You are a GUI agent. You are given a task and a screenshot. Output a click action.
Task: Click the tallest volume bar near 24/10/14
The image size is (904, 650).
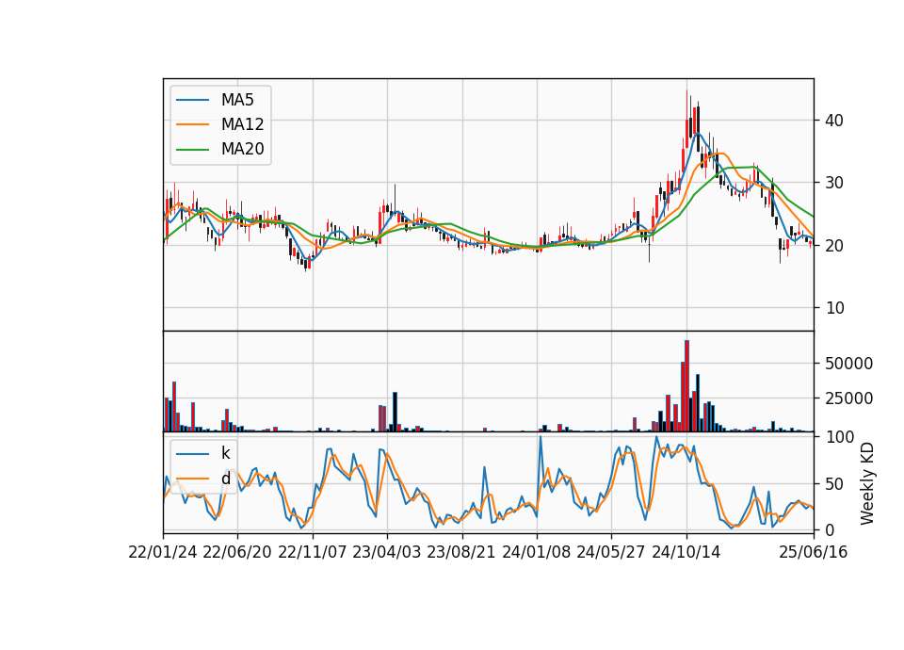(x=686, y=386)
